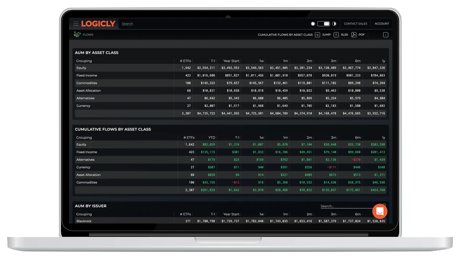Viewport: 460px width, 259px height.
Task: Click the XLSX export icon
Action: click(x=336, y=35)
